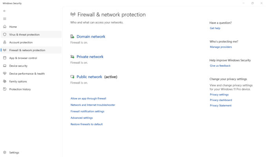Click Allow an app through firewall
This screenshot has width=266, height=157.
[x=88, y=99]
